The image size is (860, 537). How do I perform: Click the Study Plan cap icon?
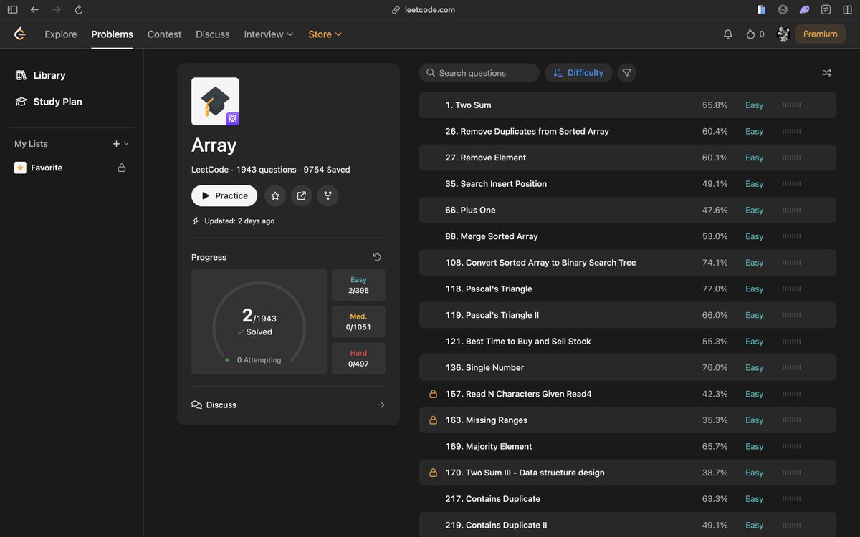pyautogui.click(x=21, y=102)
